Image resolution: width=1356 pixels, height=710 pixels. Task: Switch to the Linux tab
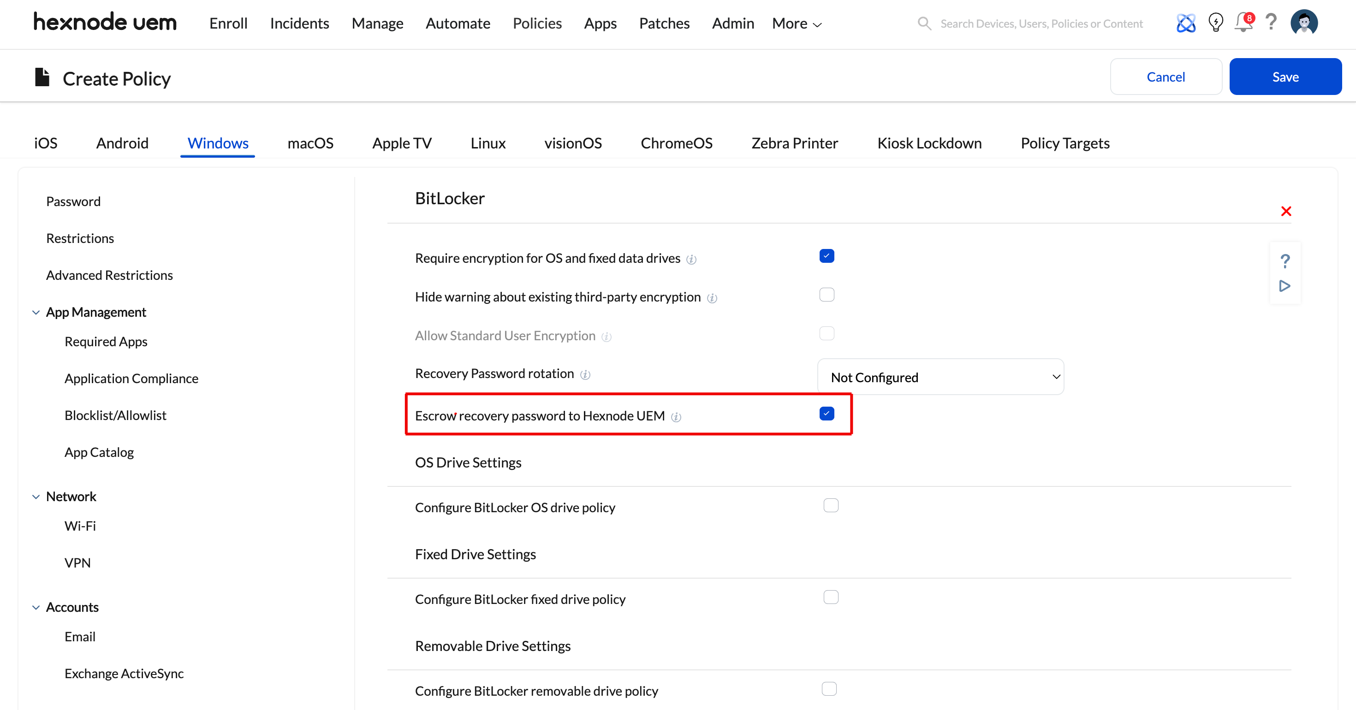488,142
